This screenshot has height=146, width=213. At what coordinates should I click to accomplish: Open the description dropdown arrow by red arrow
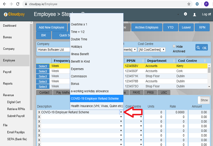coord(121,112)
